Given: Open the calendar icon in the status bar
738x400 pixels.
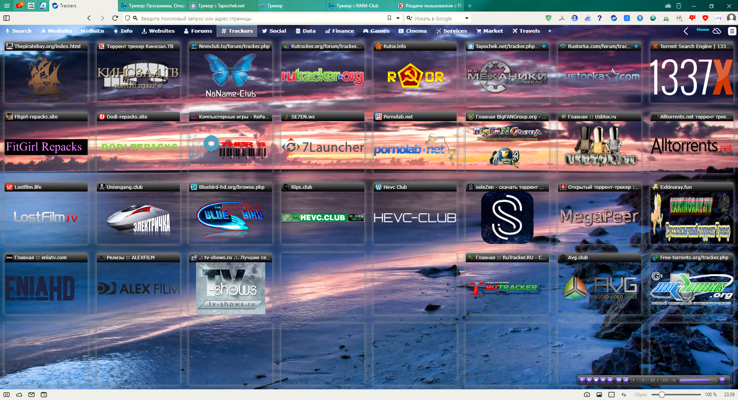Looking at the screenshot, I should 44,395.
